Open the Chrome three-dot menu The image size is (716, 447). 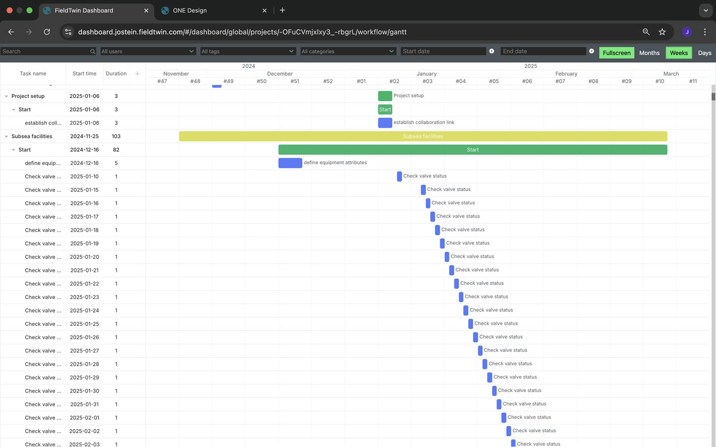point(705,32)
